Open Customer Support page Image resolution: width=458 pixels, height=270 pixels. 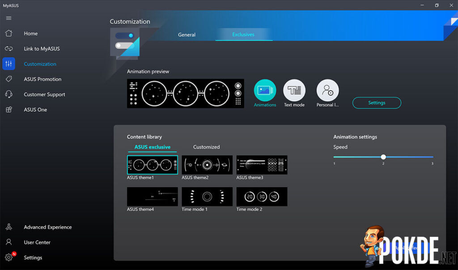44,95
